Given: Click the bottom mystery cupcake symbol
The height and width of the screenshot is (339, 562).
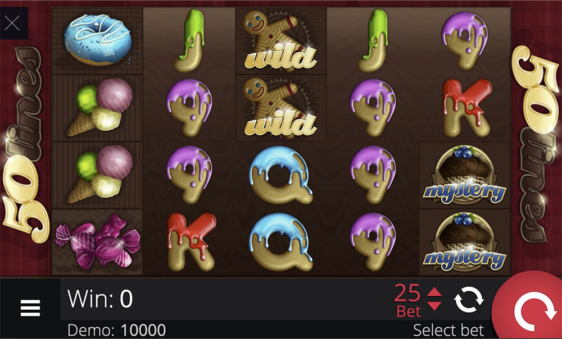Looking at the screenshot, I should (465, 242).
